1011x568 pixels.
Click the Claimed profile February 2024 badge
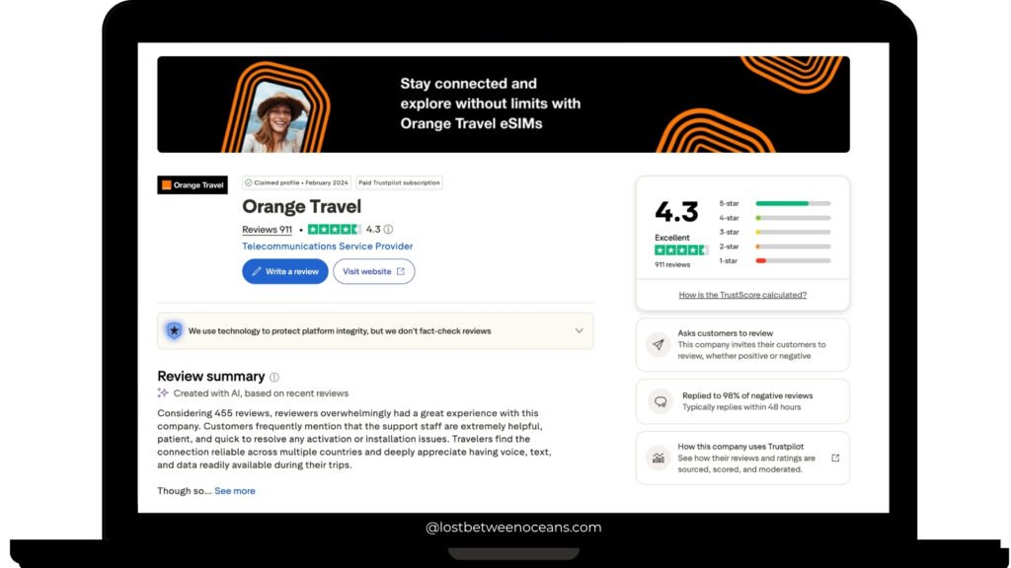tap(296, 182)
